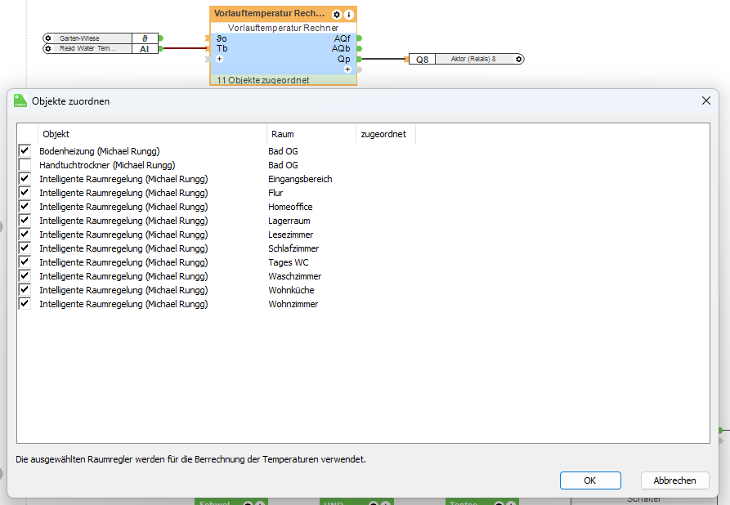This screenshot has height=505, width=730.
Task: Sort by Raum column header
Action: pyautogui.click(x=311, y=134)
